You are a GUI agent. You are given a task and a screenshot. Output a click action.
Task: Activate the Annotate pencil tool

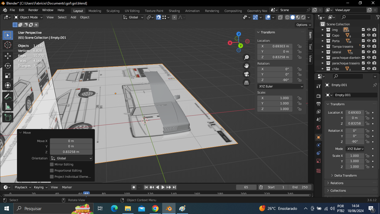pyautogui.click(x=8, y=97)
